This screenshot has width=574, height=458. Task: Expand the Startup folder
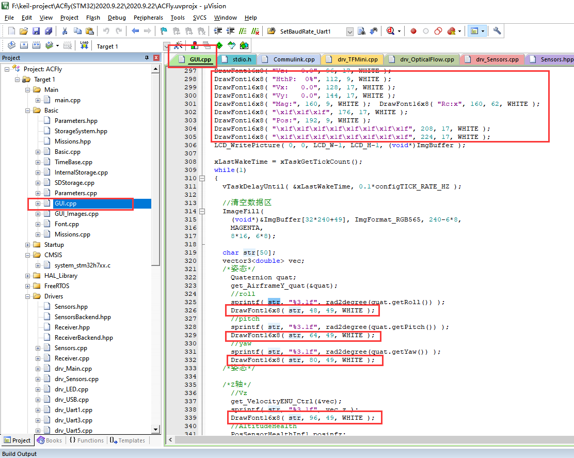[27, 245]
